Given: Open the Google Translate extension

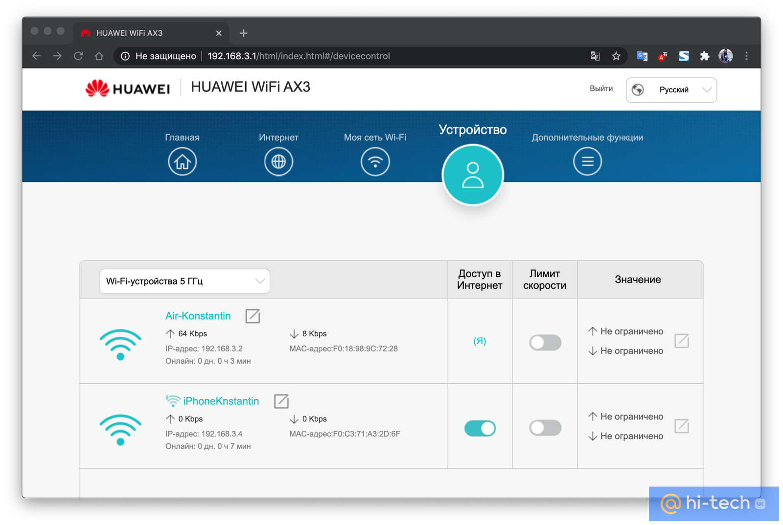Looking at the screenshot, I should tap(642, 56).
